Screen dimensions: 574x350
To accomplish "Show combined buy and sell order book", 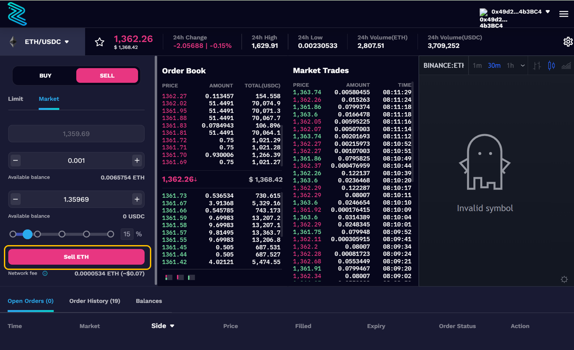I will click(x=169, y=277).
